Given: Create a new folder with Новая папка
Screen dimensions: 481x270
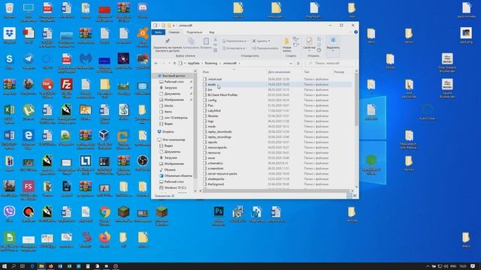Looking at the screenshot, I should [287, 45].
